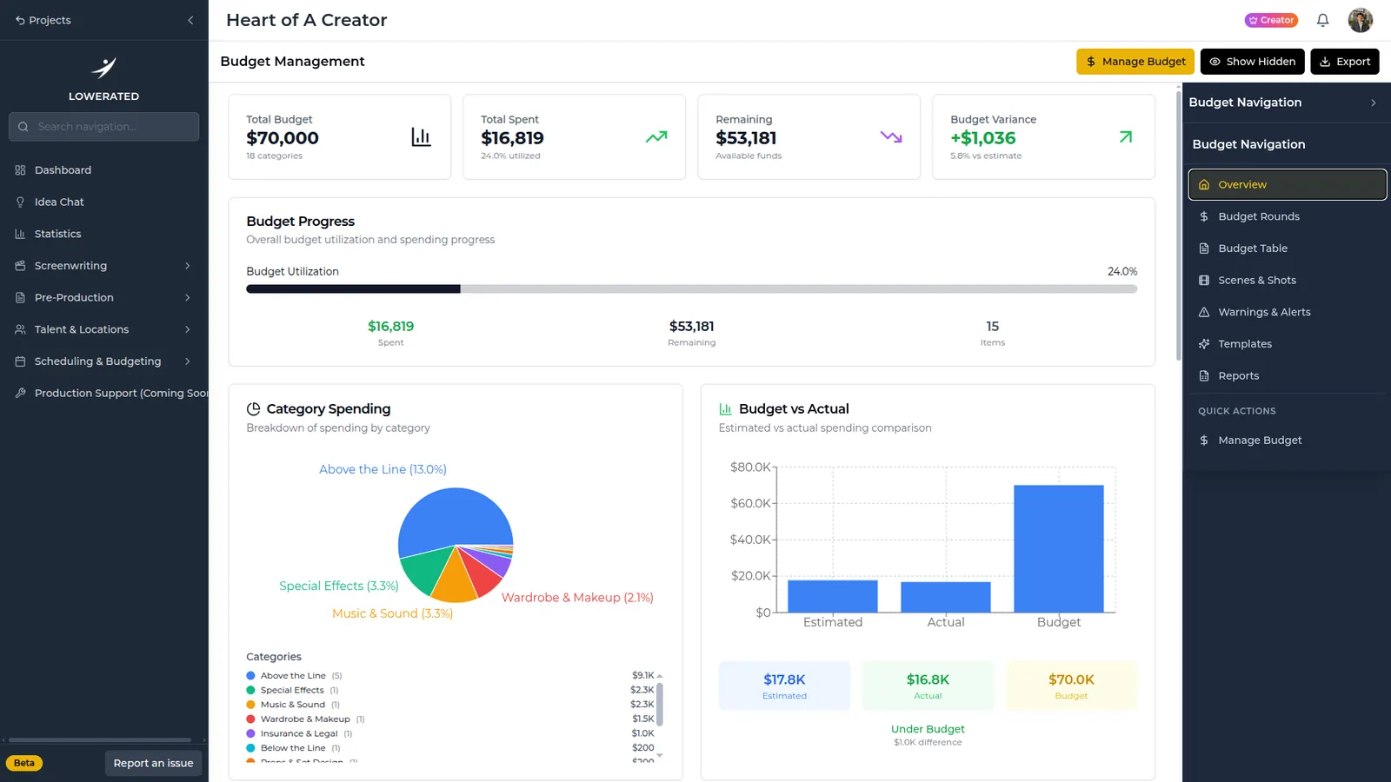The width and height of the screenshot is (1391, 782).
Task: Click the Dashboard grid icon in sidebar
Action: [x=20, y=170]
